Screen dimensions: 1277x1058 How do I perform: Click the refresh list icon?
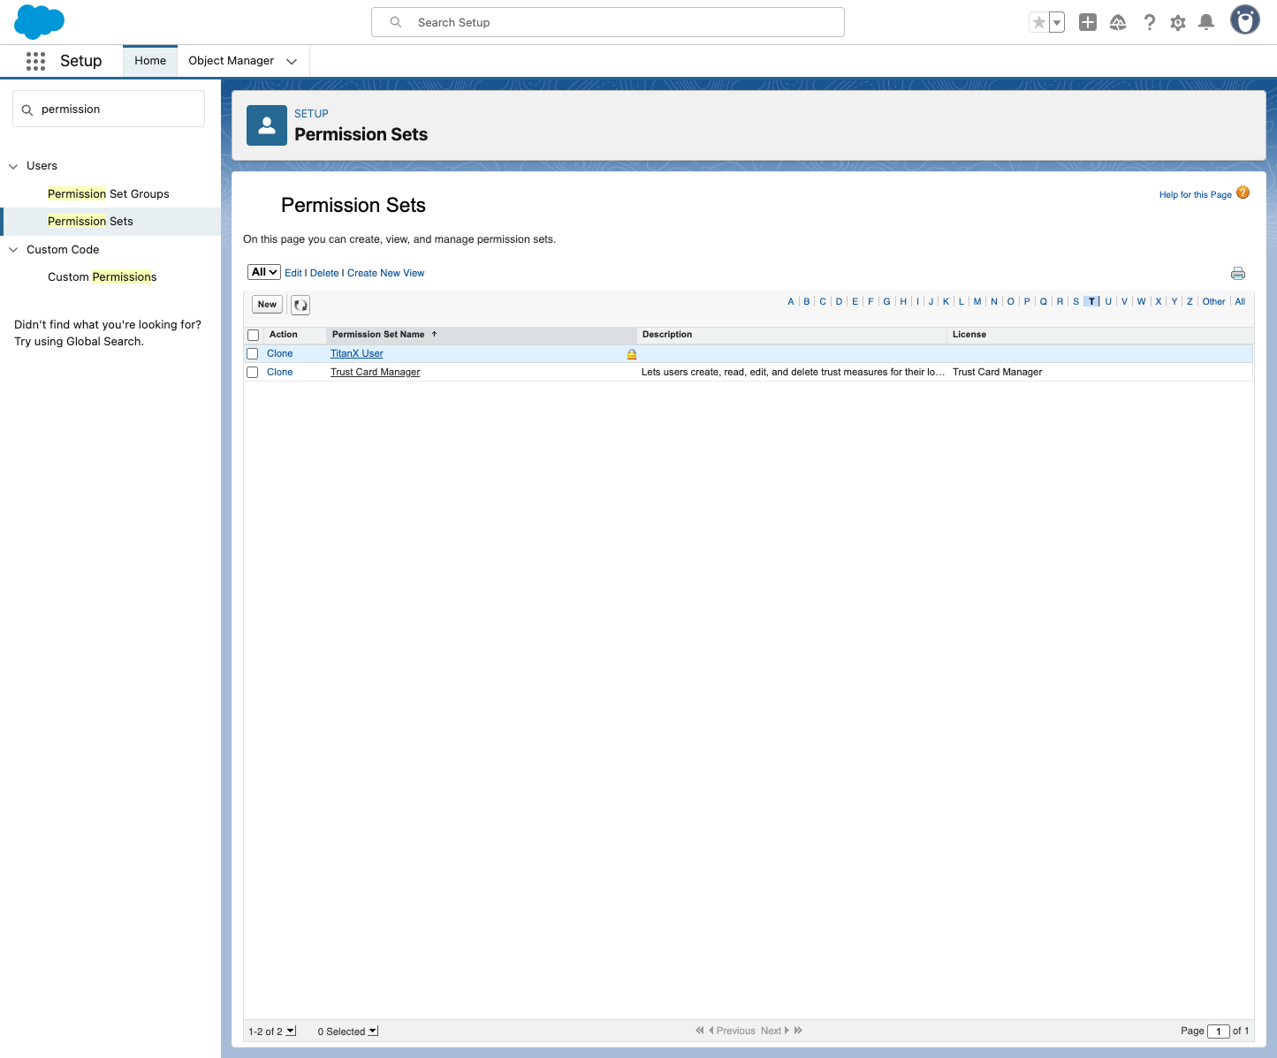click(300, 305)
